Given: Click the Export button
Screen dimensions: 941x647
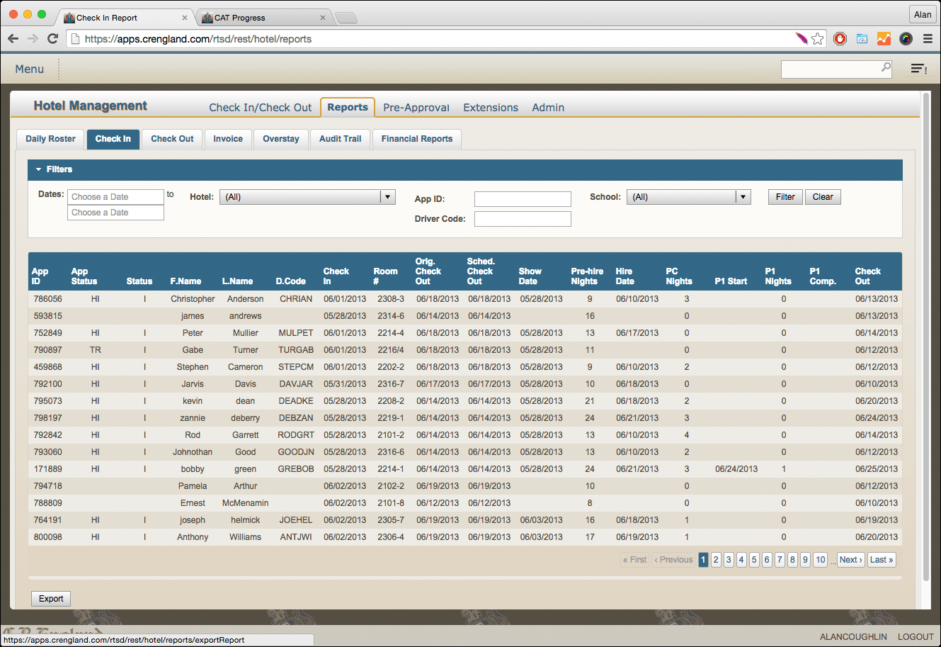Looking at the screenshot, I should coord(51,599).
